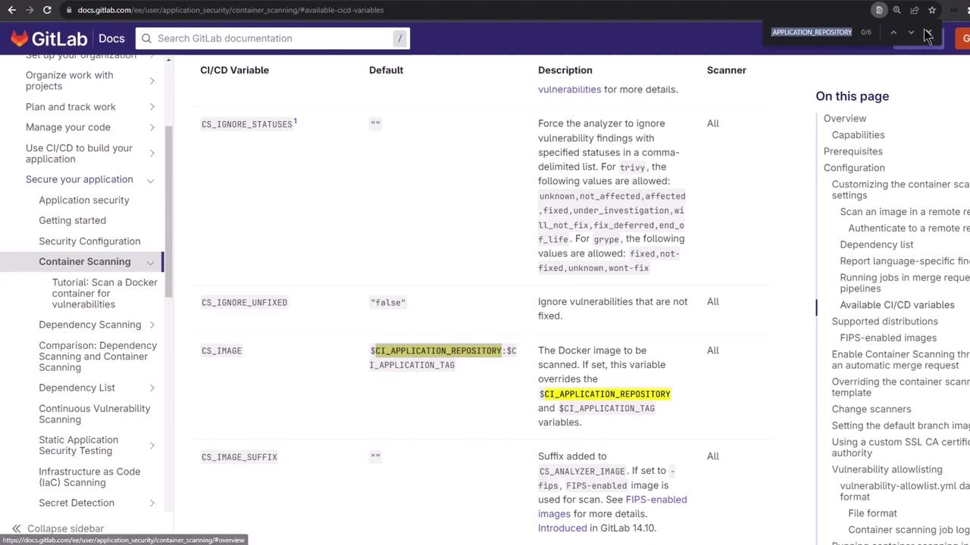Screen dimensions: 970x545
Task: Go to Available CI/CD variables section
Action: (897, 305)
